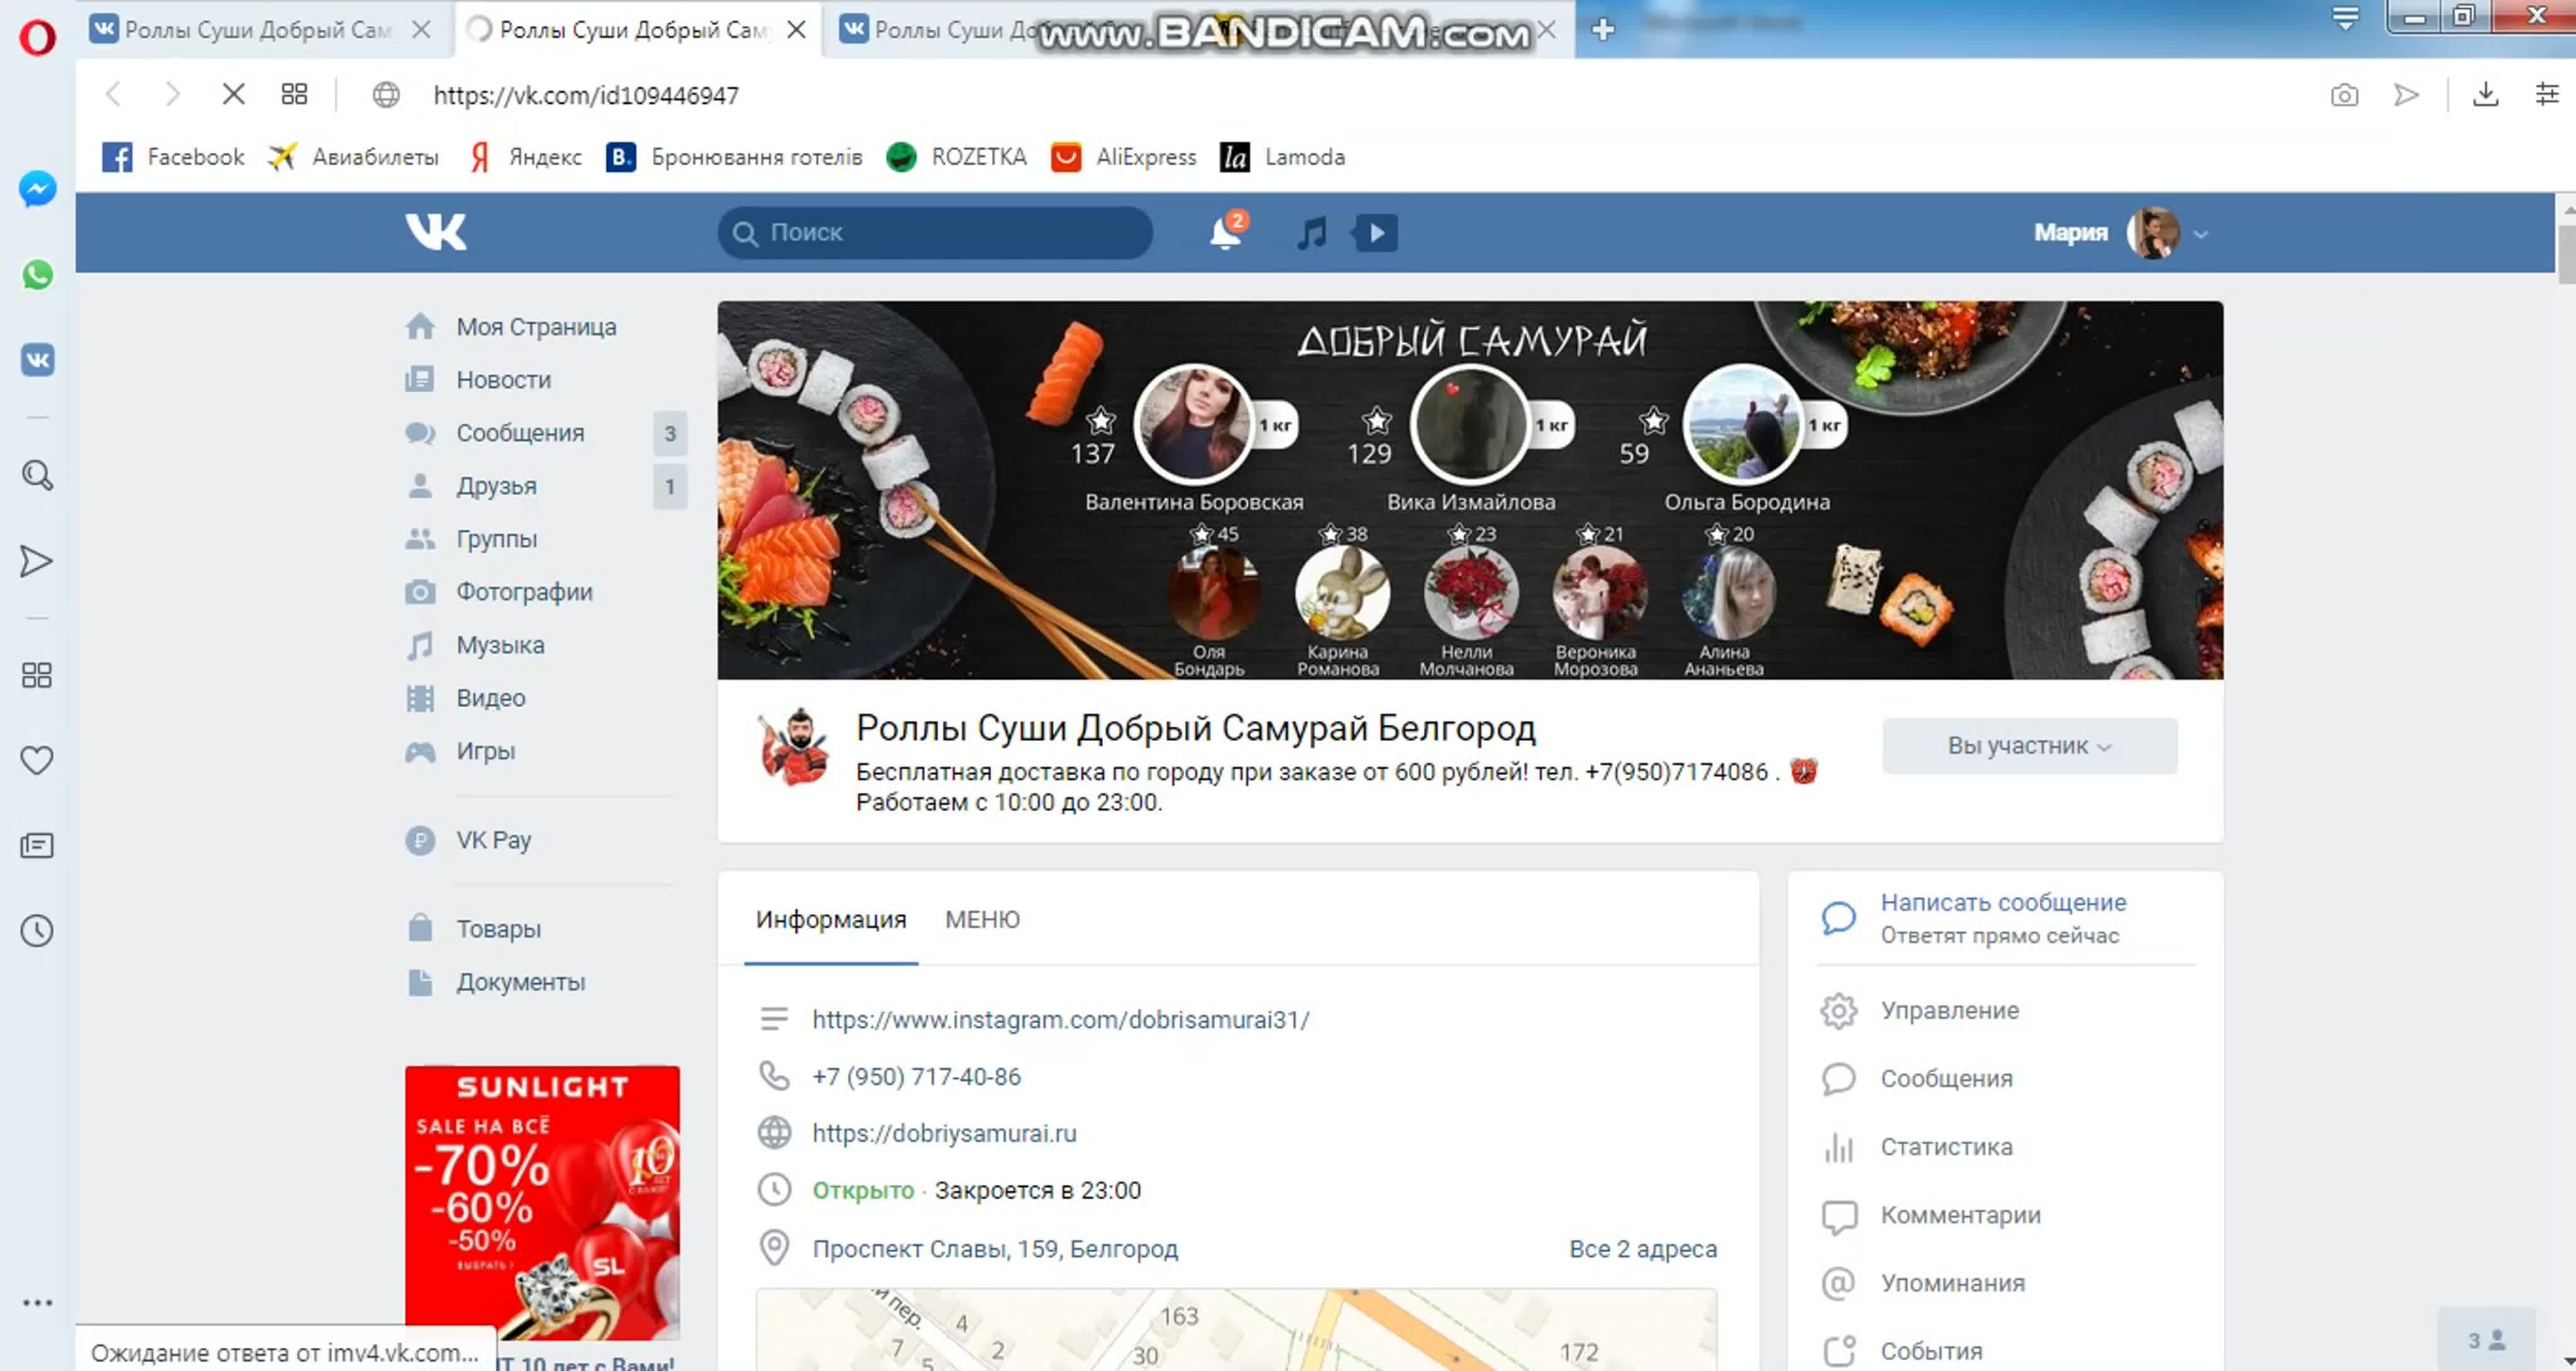
Task: Click the Opera snapshot camera icon
Action: pyautogui.click(x=2344, y=95)
